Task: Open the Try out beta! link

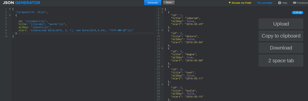Action: coord(265,3)
